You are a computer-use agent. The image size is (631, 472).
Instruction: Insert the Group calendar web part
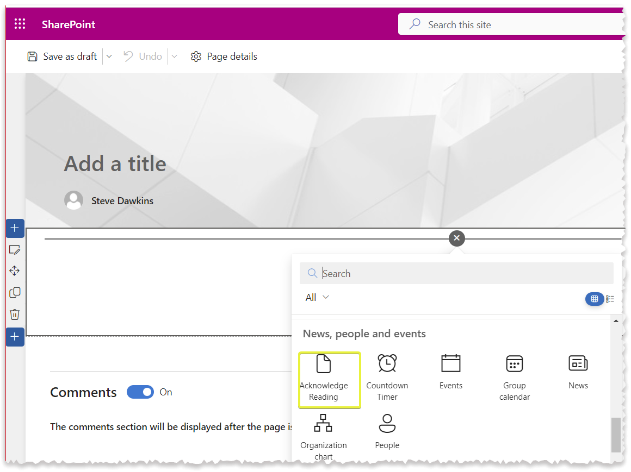point(514,375)
